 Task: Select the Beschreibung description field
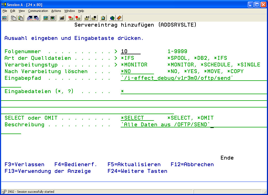[x=166, y=125]
